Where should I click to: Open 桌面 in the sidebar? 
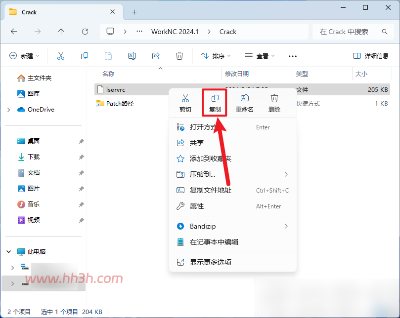point(29,141)
